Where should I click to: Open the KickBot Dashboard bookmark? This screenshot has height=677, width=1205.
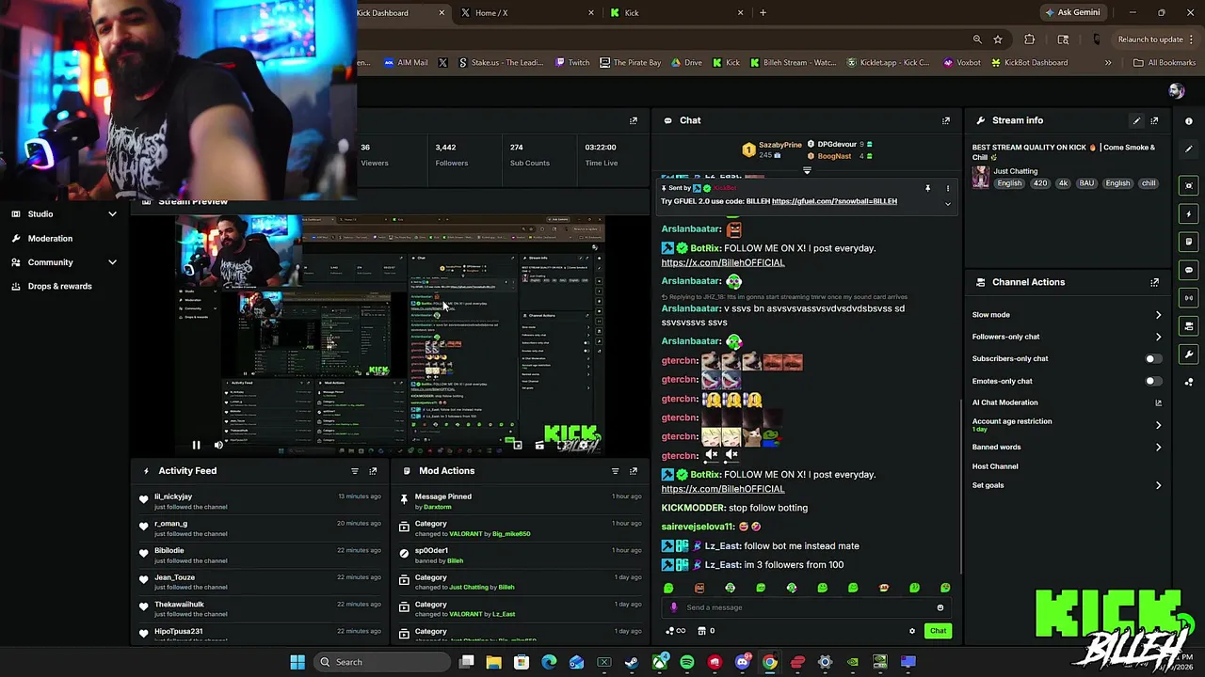click(1028, 63)
